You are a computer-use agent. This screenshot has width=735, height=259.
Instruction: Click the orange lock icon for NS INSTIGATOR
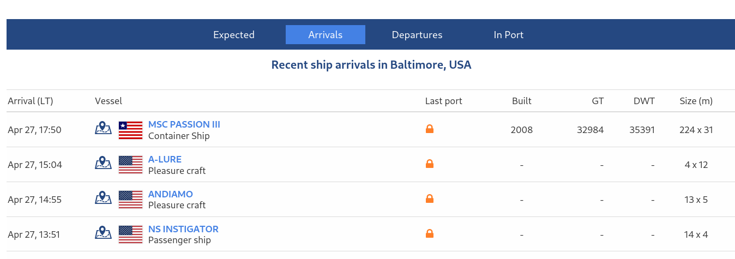pos(430,233)
